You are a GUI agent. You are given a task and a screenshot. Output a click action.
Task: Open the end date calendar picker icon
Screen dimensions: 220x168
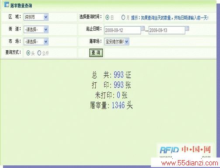point(187,28)
